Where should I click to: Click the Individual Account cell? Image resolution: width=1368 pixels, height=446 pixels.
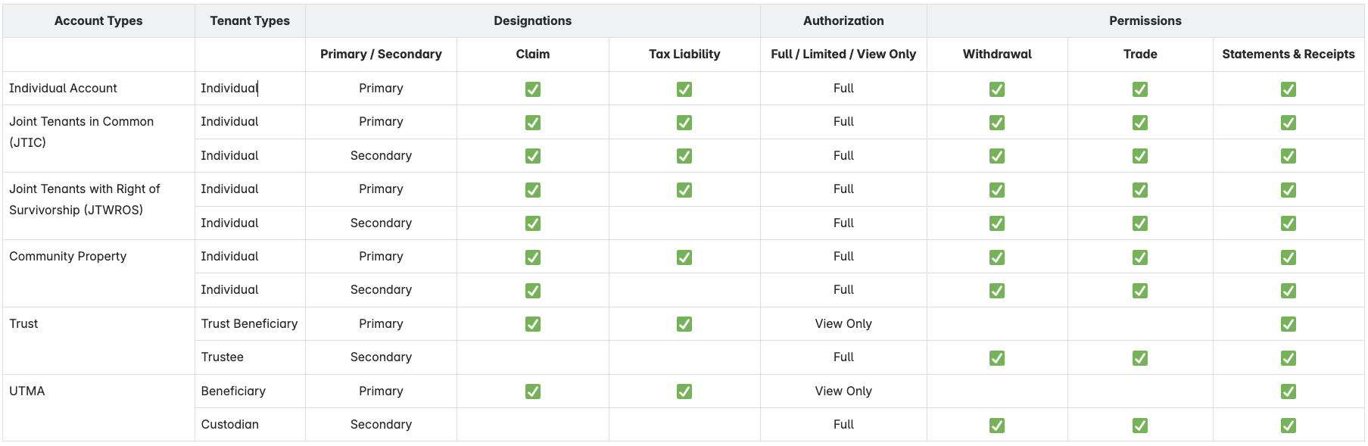click(98, 89)
